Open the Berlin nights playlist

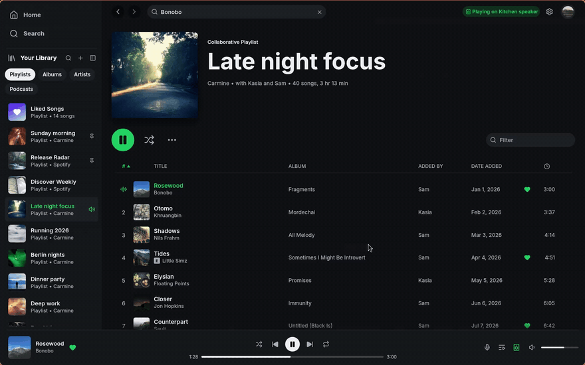pos(52,258)
